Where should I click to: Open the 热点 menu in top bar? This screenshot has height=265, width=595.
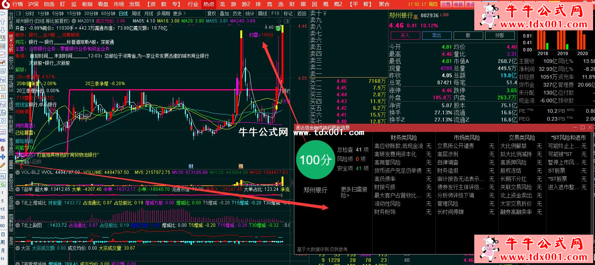click(x=208, y=4)
